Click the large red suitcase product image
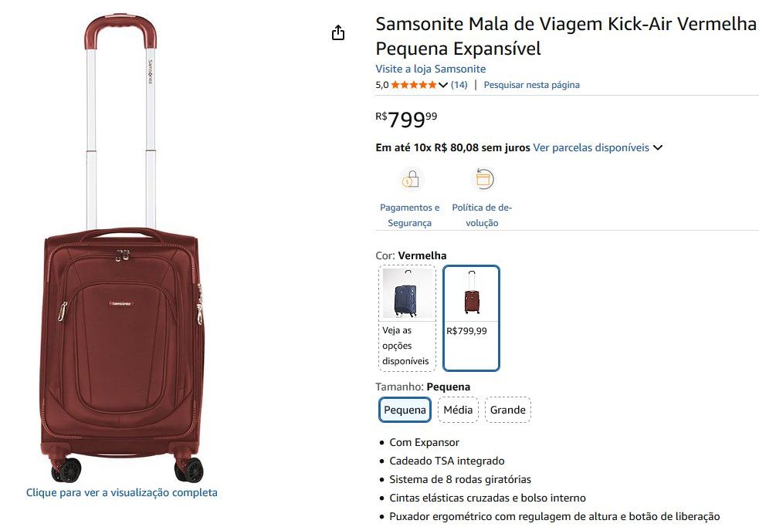This screenshot has height=527, width=759. coord(121,248)
